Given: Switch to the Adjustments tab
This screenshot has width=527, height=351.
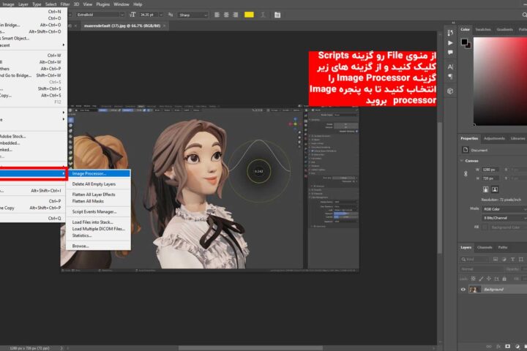Looking at the screenshot, I should pos(494,138).
